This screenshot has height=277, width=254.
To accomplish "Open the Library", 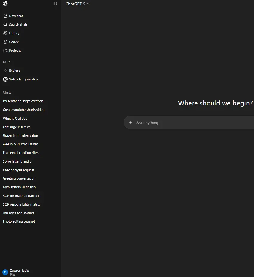I will [14, 33].
